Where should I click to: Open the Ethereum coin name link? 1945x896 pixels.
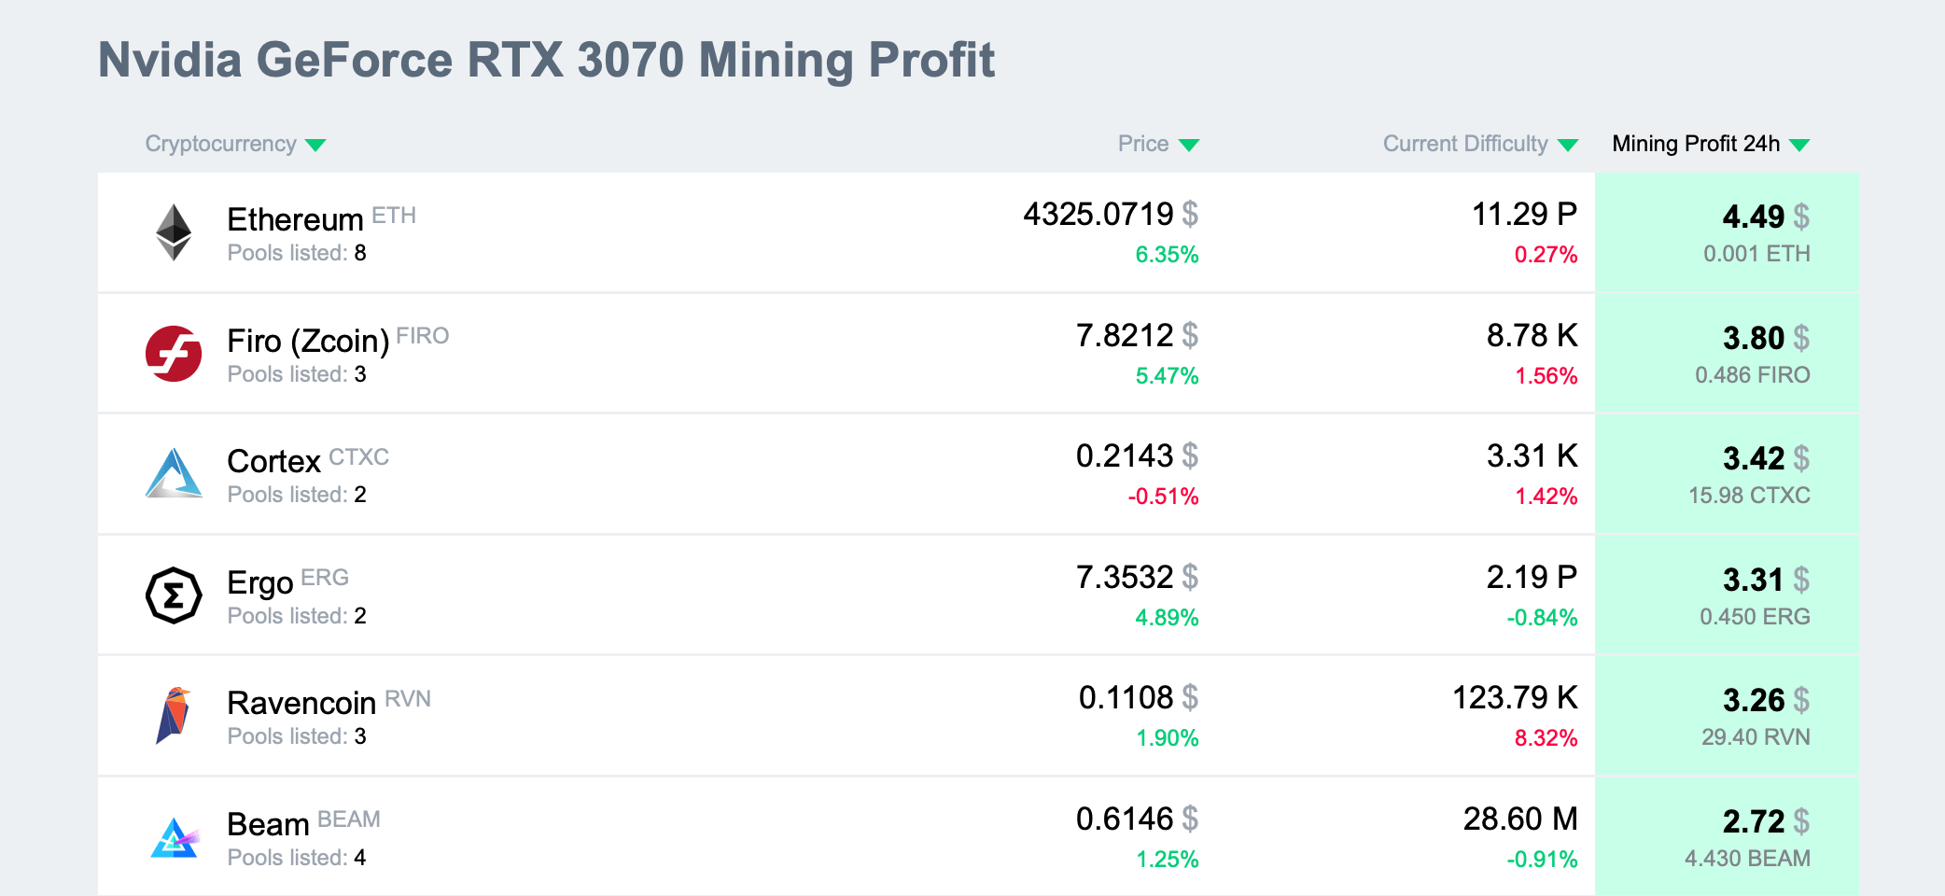tap(295, 220)
